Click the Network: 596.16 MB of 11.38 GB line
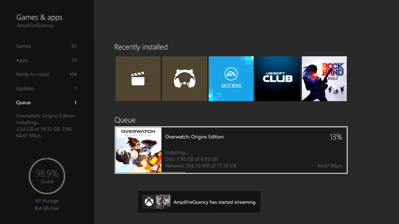Image resolution: width=399 pixels, height=224 pixels. tap(200, 166)
